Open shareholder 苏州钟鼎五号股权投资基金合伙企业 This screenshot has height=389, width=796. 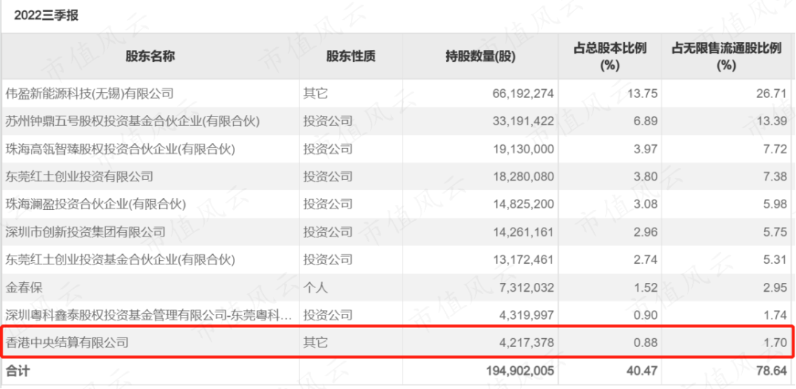(x=133, y=121)
